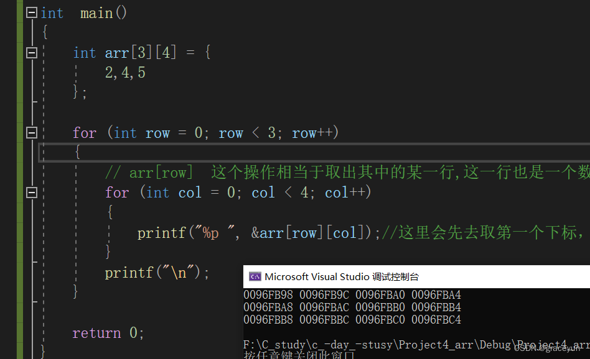Click the console window icon in title bar
Screen dimensions: 590x359
point(255,277)
